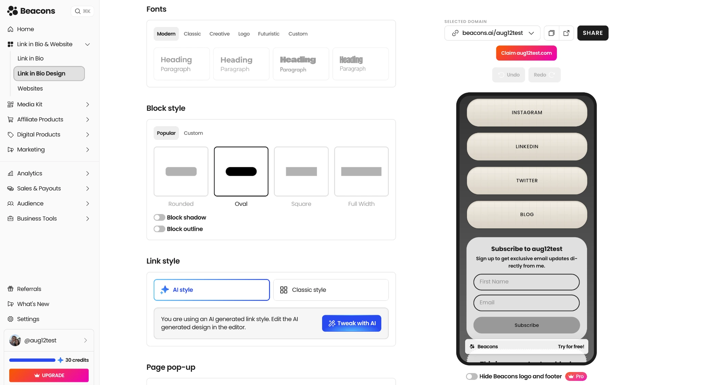Click the @augl2test profile avatar
Screen dimensions: 701x385
click(x=15, y=340)
